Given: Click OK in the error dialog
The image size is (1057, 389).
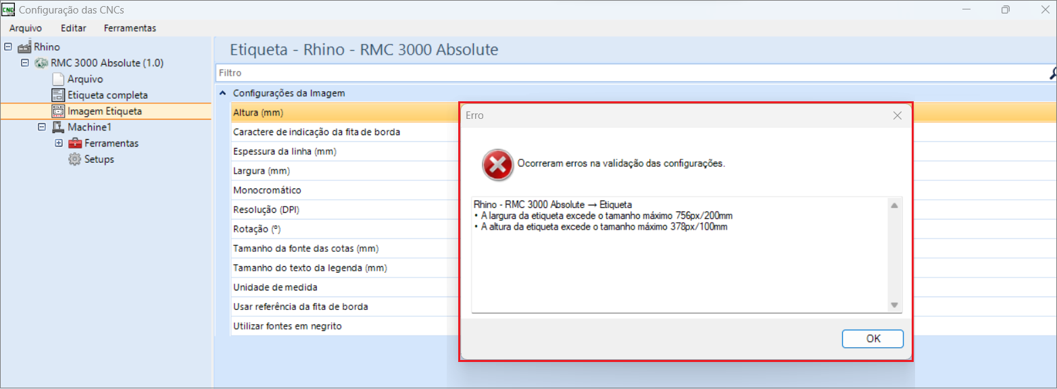Looking at the screenshot, I should click(873, 339).
